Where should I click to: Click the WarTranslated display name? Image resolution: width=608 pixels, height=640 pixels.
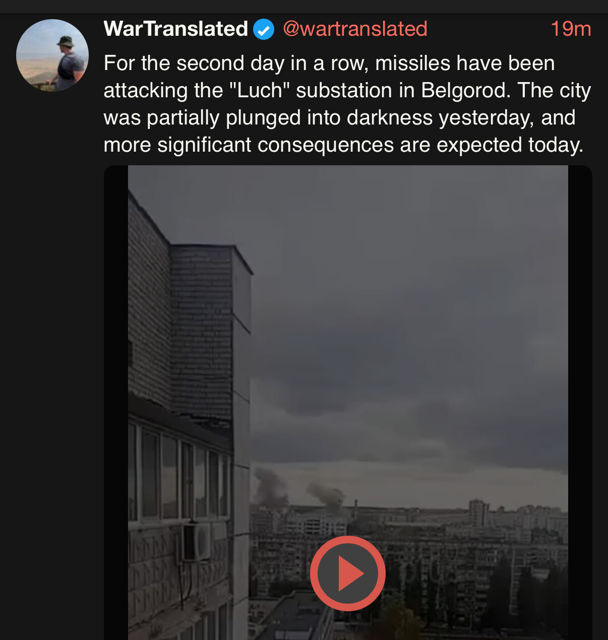point(175,29)
